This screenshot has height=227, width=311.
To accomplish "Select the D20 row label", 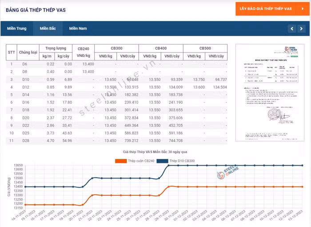I will (26, 118).
